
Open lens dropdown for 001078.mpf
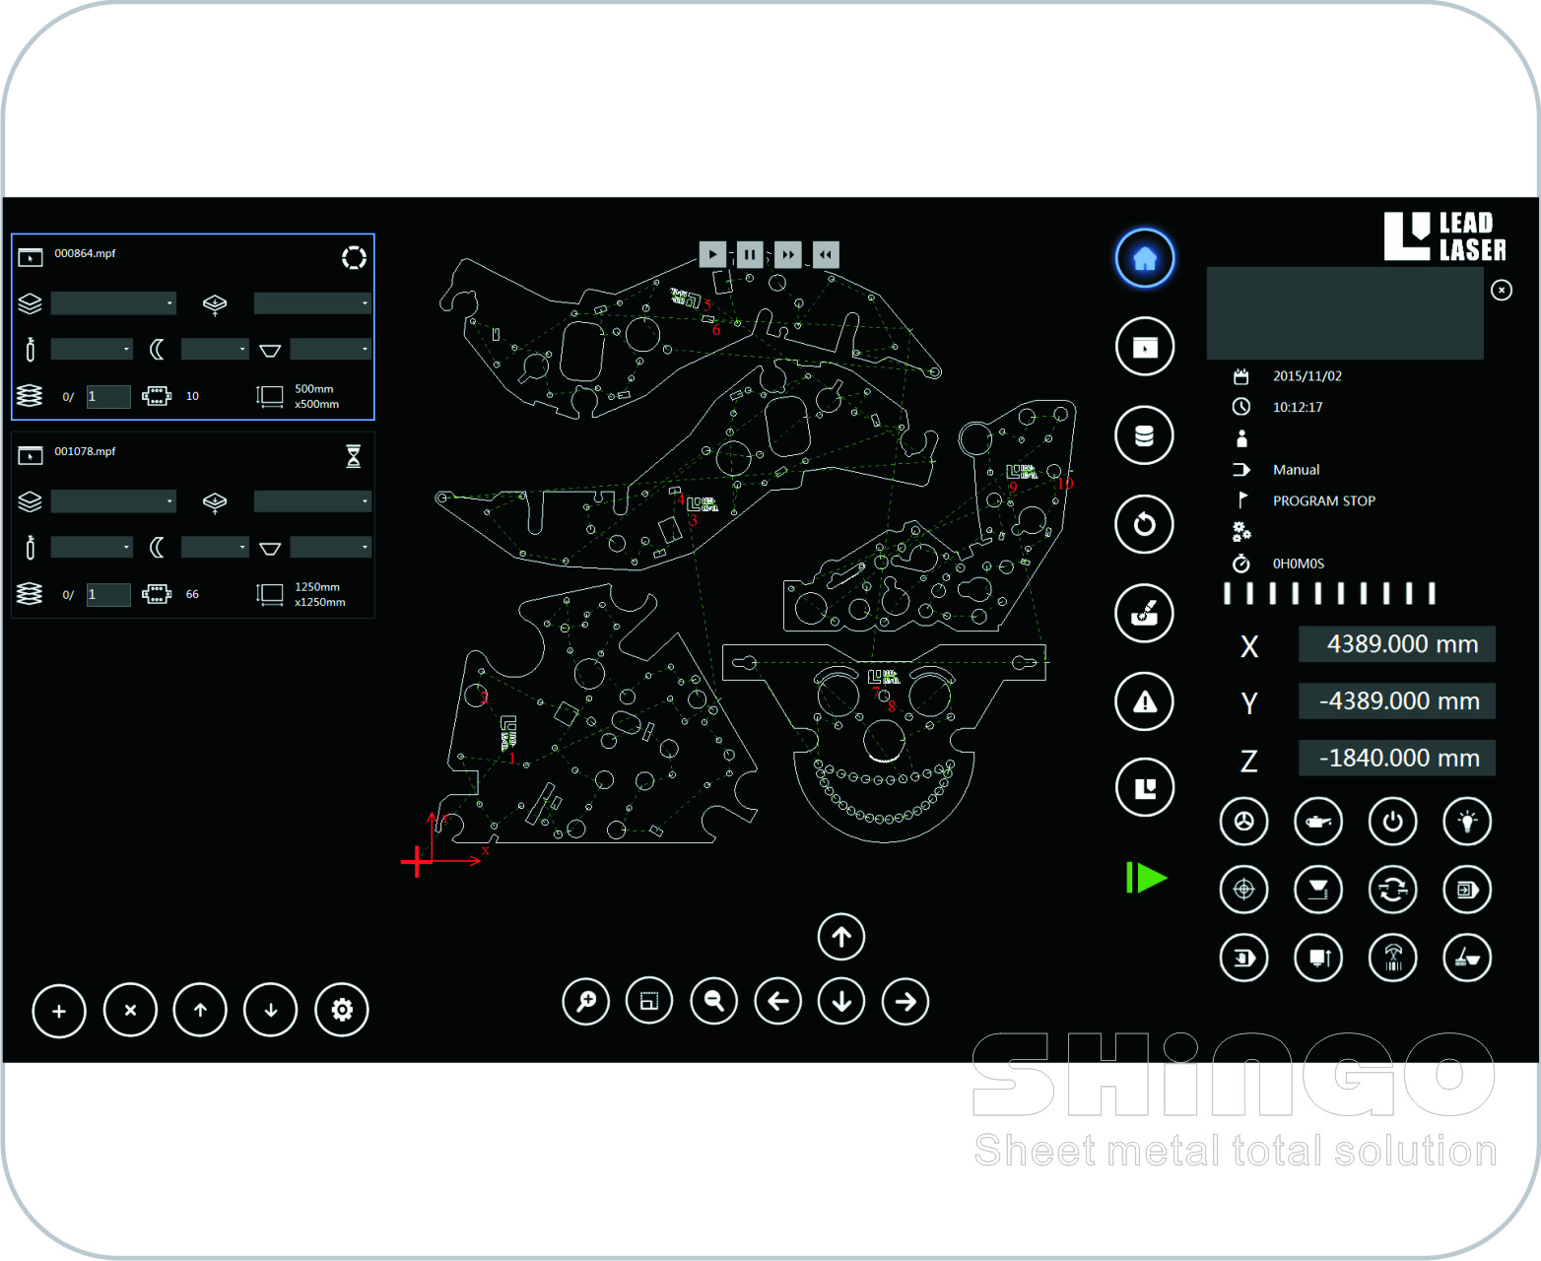(215, 547)
